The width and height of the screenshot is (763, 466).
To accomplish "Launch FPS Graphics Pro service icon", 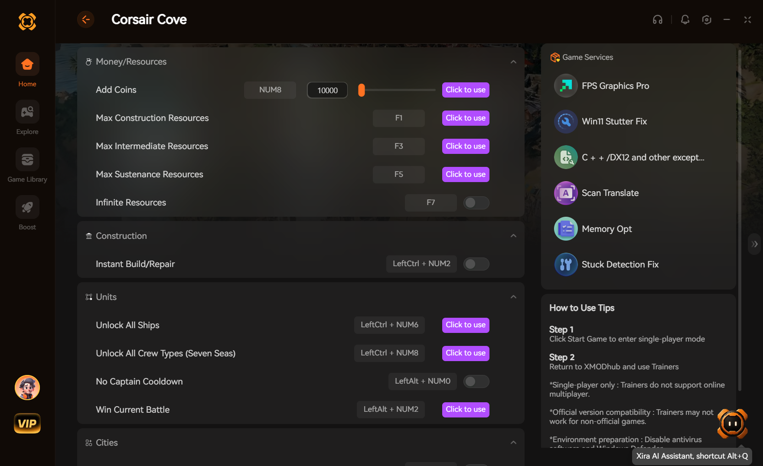I will click(x=566, y=86).
